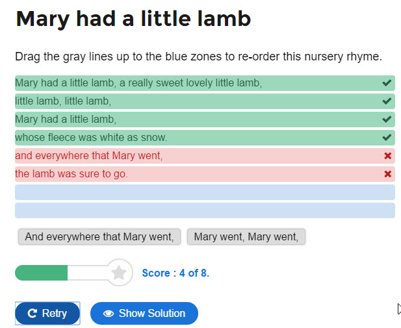The width and height of the screenshot is (401, 328).
Task: Click the Show Solution button
Action: [144, 313]
